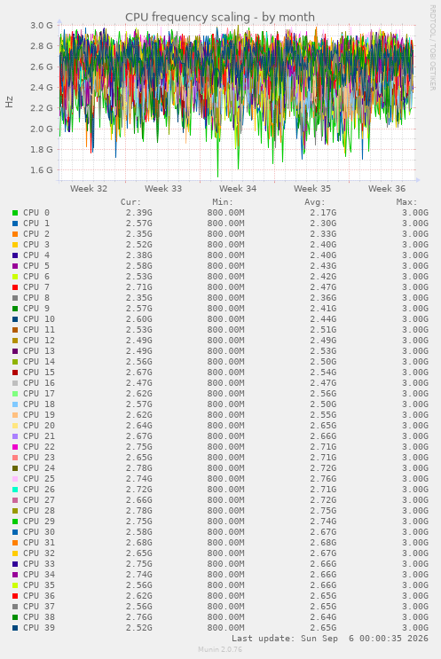Click the CPU 18 light blue legend swatch

point(15,404)
